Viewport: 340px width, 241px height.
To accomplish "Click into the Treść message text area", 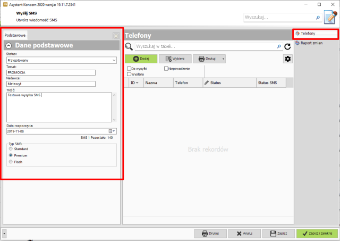I will 59,107.
